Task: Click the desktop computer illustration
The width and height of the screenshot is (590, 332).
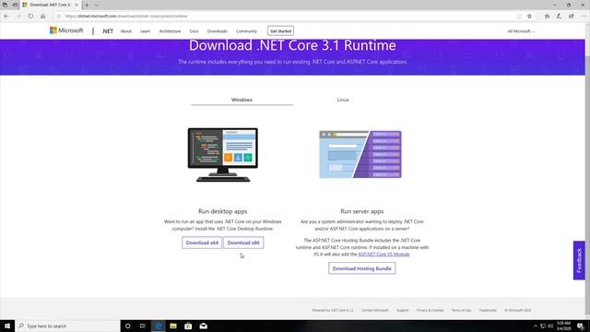Action: (223, 155)
